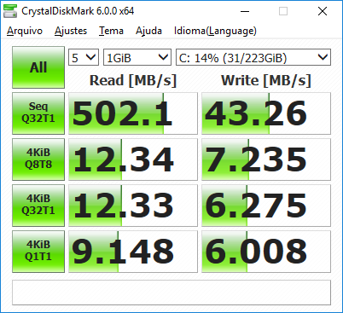Open the drive selector showing C: 14%
This screenshot has width=343, height=313.
pos(253,57)
